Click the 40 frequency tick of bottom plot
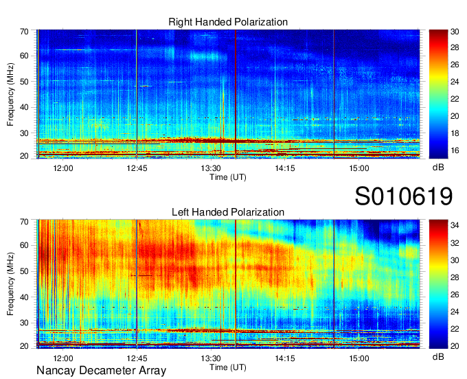This screenshot has width=467, height=379. [25, 297]
